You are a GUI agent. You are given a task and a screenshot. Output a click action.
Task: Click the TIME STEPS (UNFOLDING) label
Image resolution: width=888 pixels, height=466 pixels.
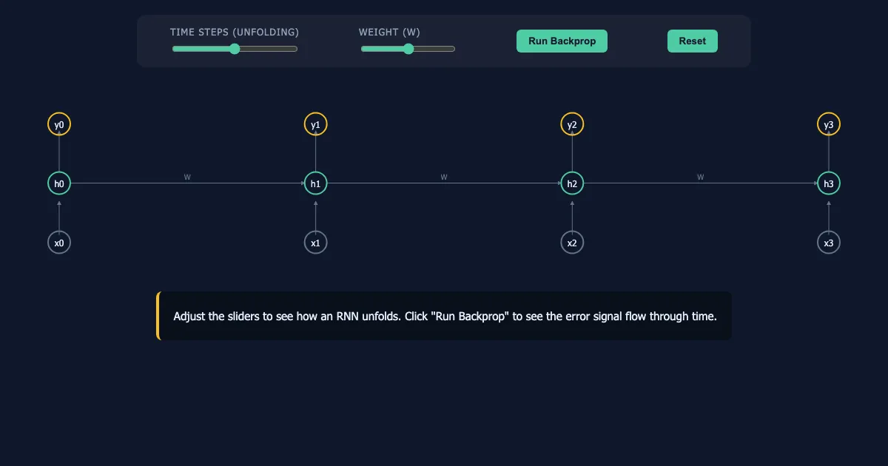coord(235,33)
